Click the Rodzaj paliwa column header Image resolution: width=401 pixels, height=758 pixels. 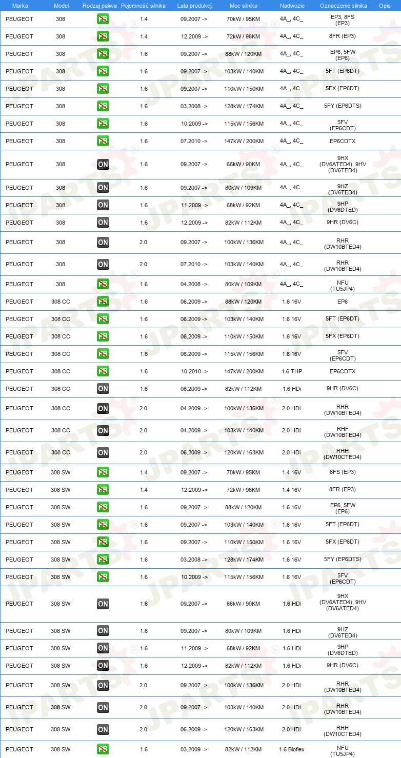[99, 6]
